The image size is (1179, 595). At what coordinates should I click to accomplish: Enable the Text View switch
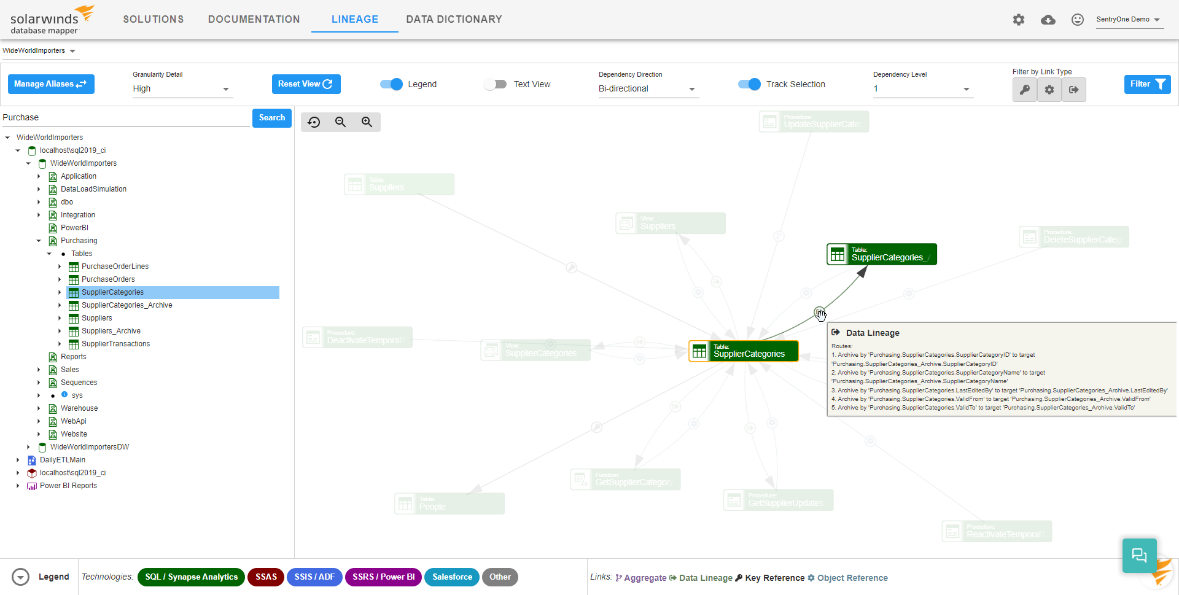pyautogui.click(x=495, y=84)
